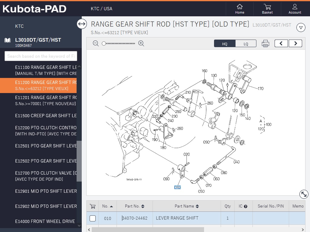Screen dimensions: 310x232
Task: Open E12901 MID PTO SHIFT LEVER
Action: [38, 191]
